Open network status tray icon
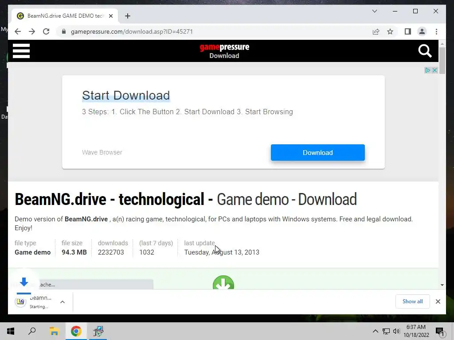This screenshot has height=340, width=454. pos(386,331)
